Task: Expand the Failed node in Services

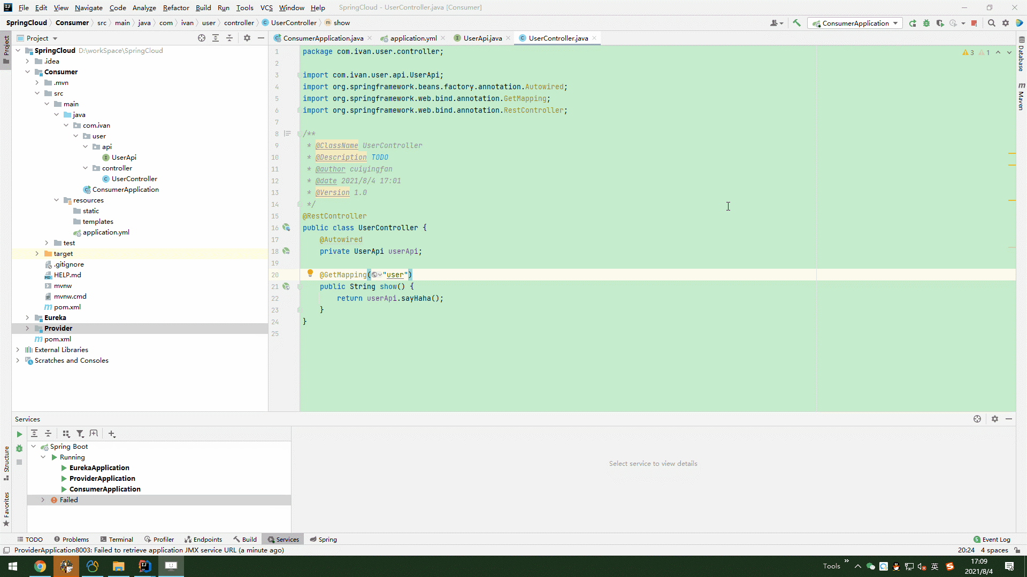Action: pyautogui.click(x=43, y=500)
